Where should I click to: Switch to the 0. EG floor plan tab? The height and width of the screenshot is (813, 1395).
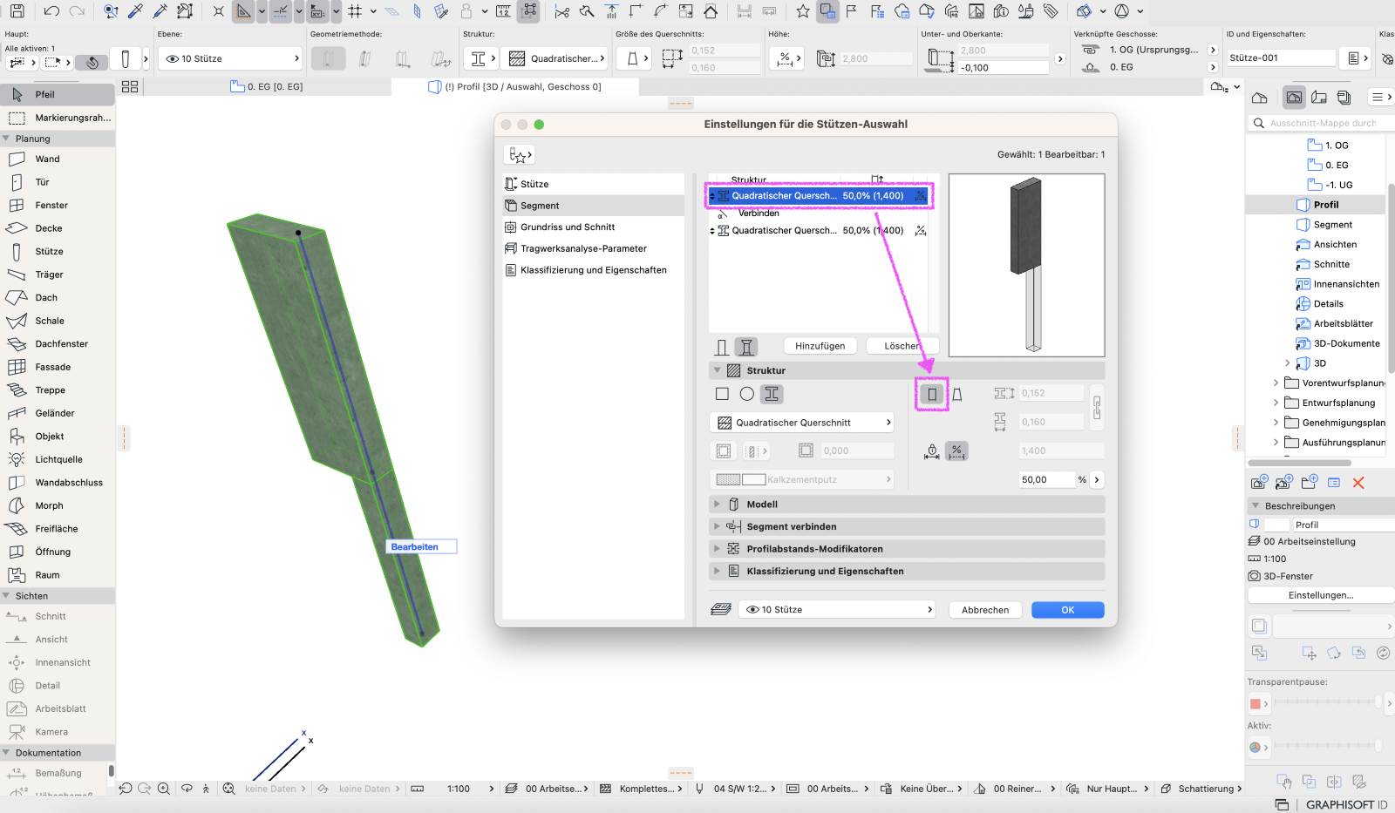click(267, 87)
